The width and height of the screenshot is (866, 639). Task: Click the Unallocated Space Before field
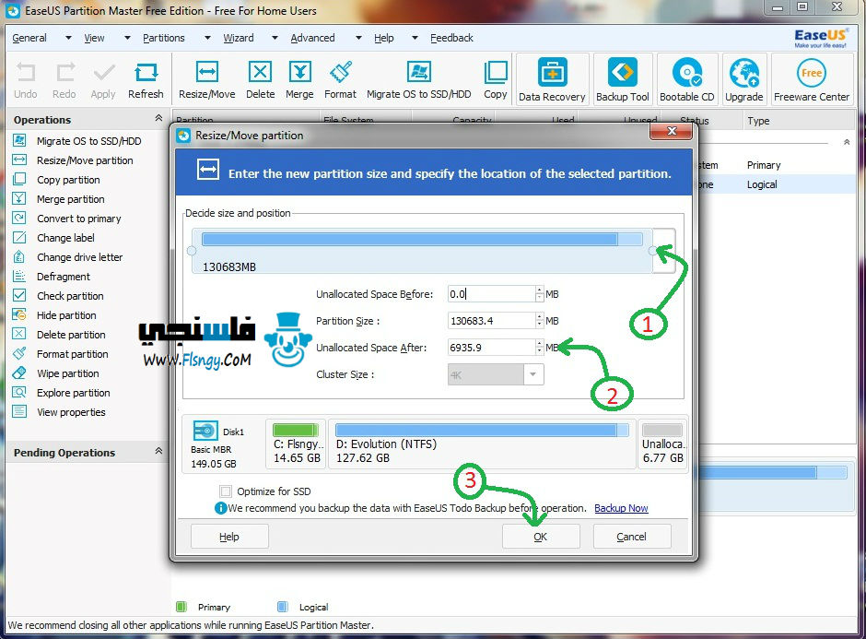pos(491,294)
